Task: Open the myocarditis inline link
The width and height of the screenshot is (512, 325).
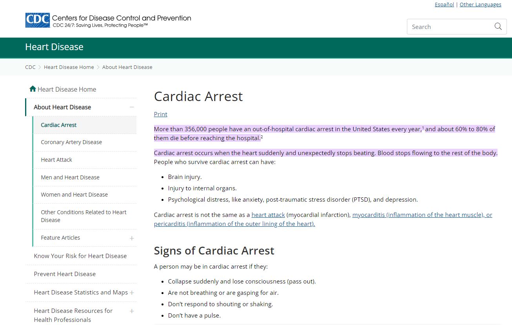Action: point(422,215)
